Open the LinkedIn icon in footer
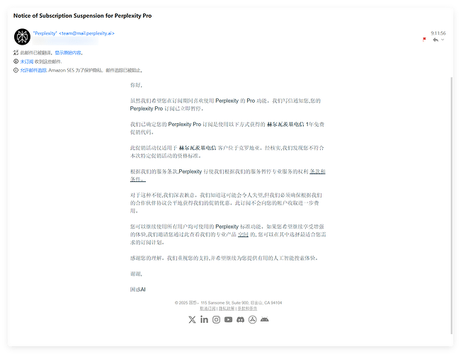 [204, 319]
